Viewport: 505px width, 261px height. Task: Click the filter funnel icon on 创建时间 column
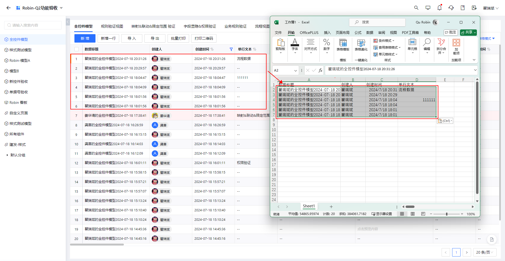coord(231,49)
